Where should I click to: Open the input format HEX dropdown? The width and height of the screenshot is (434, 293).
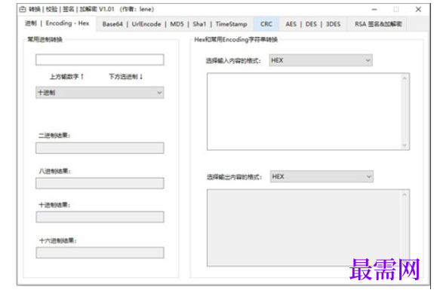(321, 60)
